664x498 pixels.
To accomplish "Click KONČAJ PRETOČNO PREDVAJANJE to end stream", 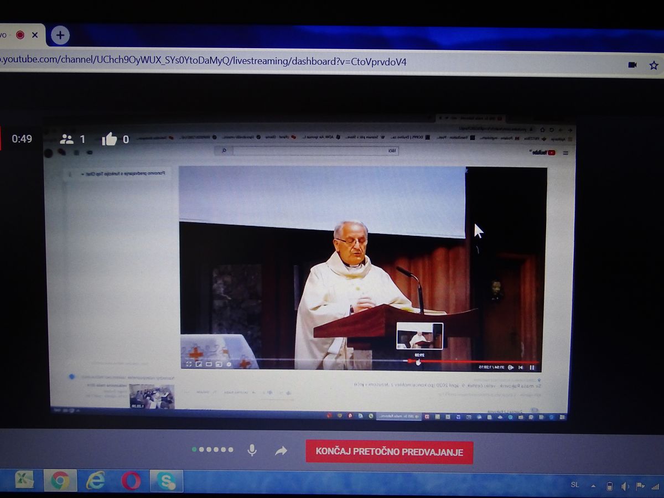I will point(389,452).
